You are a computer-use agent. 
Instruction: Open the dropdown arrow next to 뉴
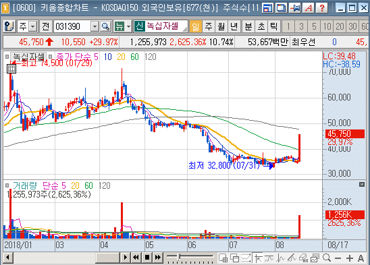[128, 26]
